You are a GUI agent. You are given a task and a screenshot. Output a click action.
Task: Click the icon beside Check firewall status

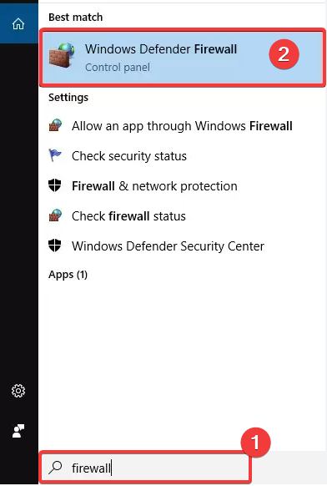coord(55,215)
